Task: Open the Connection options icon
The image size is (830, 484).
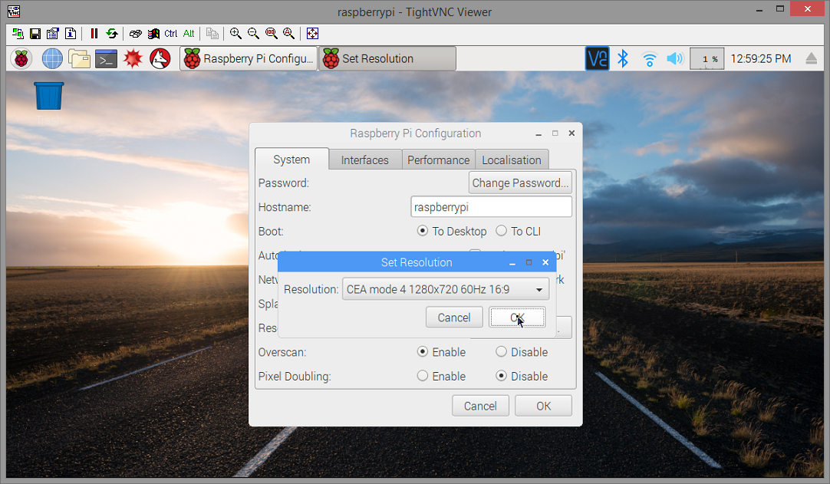Action: pyautogui.click(x=52, y=33)
